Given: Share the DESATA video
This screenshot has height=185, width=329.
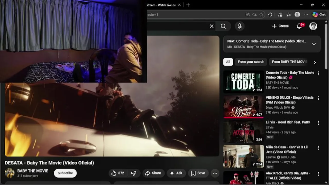Looking at the screenshot, I should [x=153, y=173].
